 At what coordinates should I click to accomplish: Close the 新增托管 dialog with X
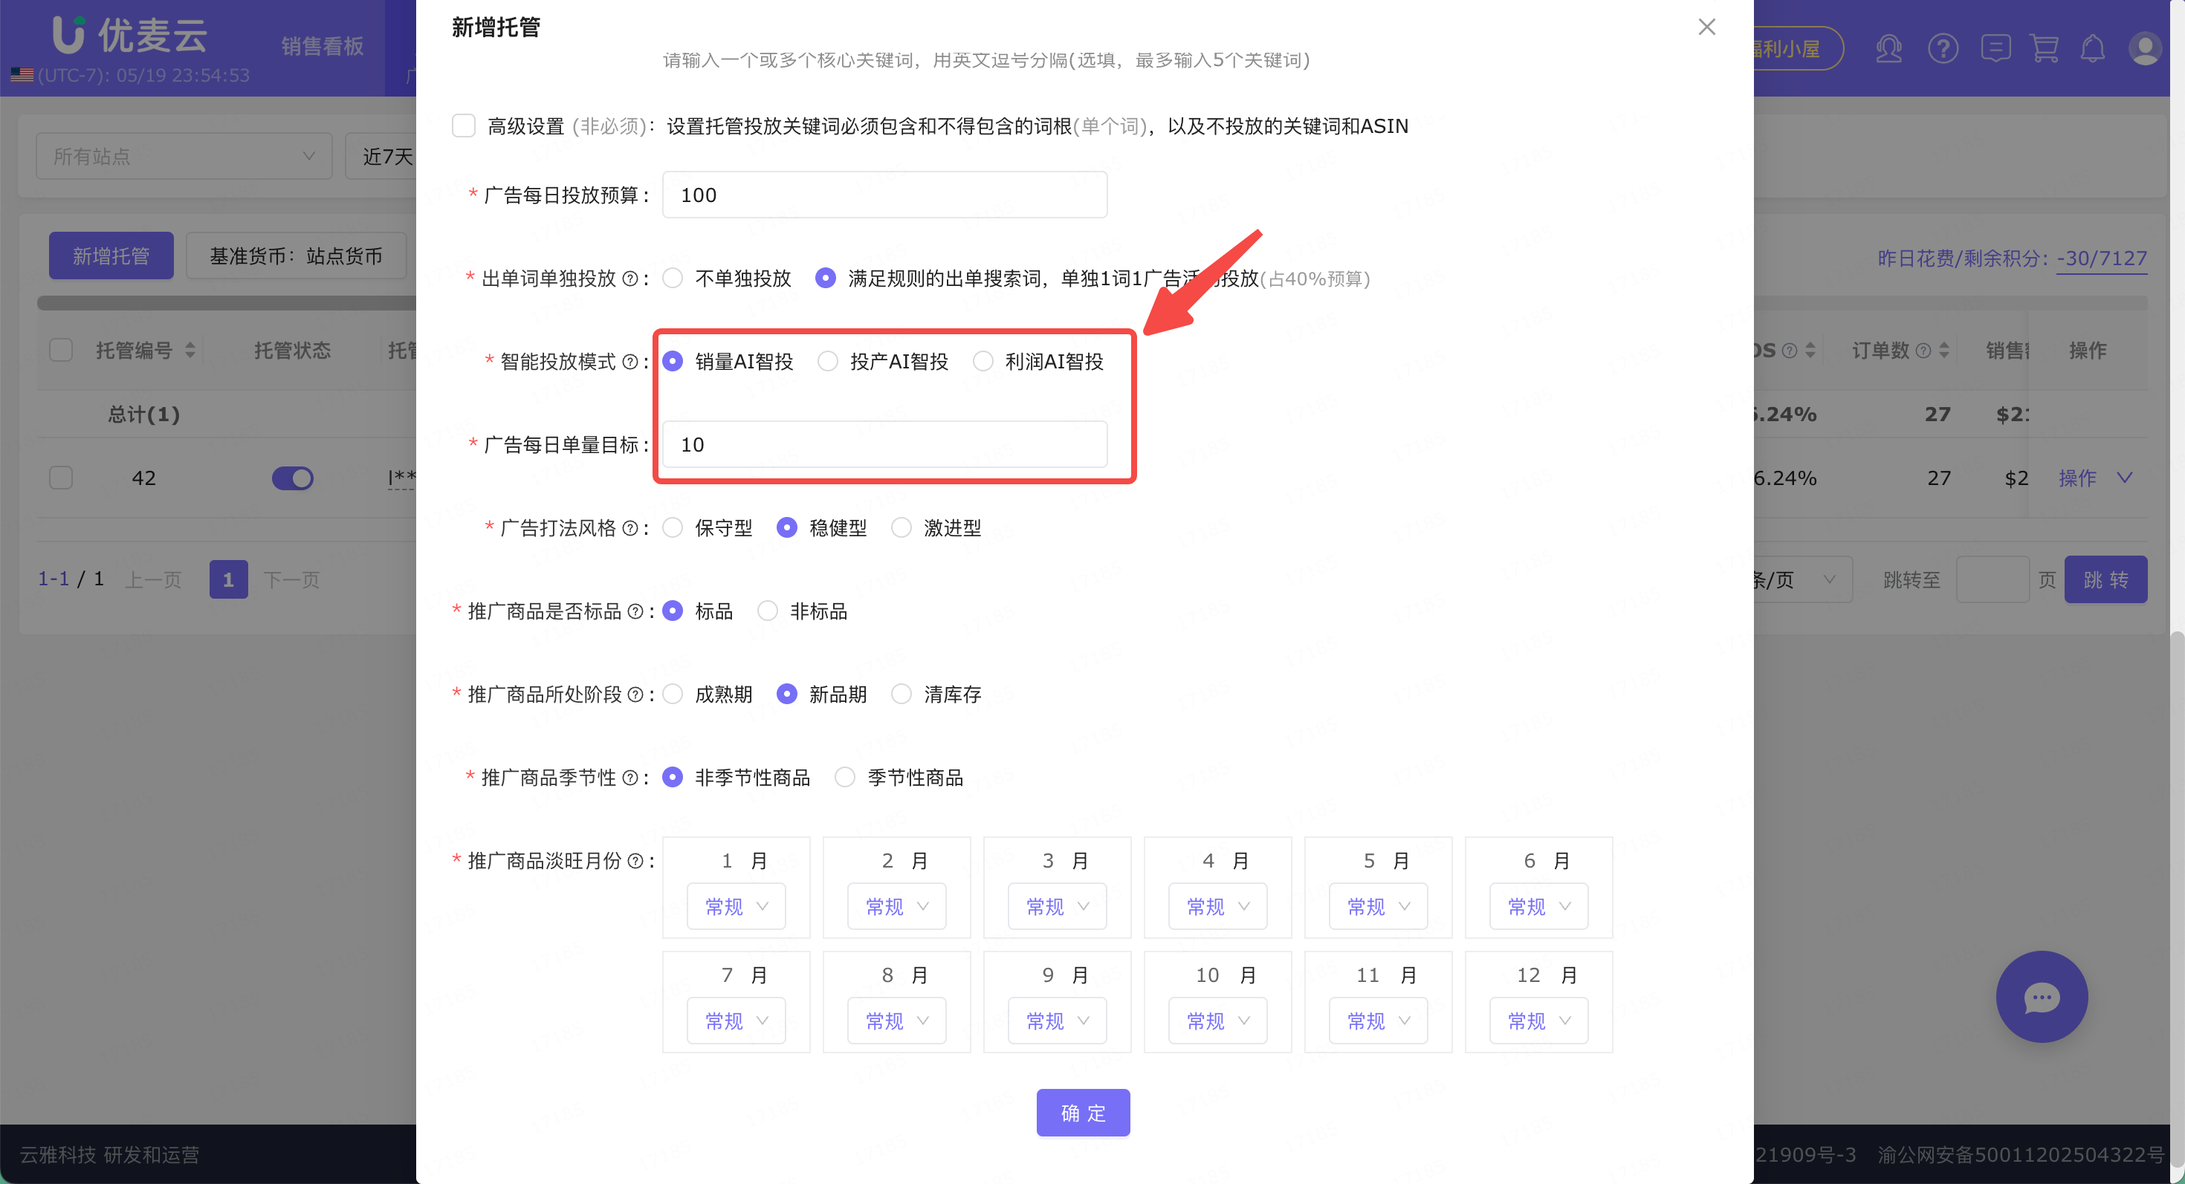tap(1706, 27)
